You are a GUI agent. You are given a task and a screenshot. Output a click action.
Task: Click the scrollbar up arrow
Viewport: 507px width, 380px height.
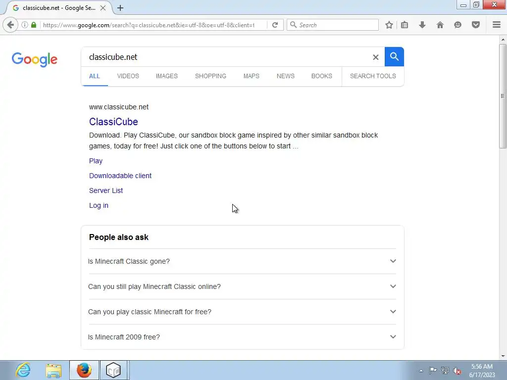(x=503, y=40)
